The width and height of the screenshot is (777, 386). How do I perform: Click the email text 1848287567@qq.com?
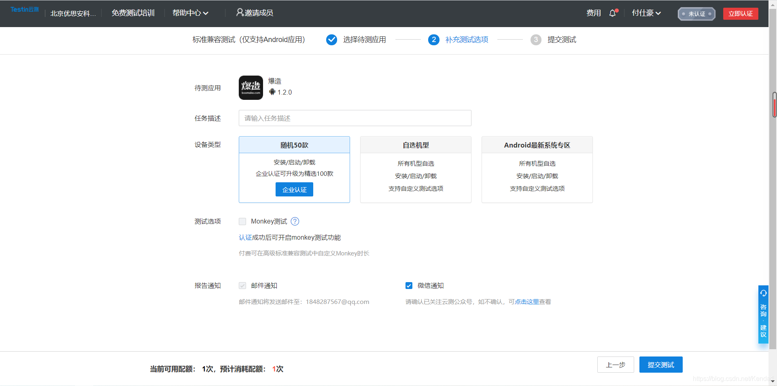338,302
